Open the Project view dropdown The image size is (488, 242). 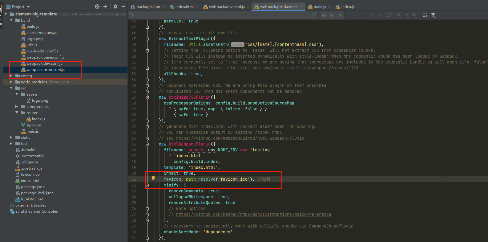click(28, 7)
